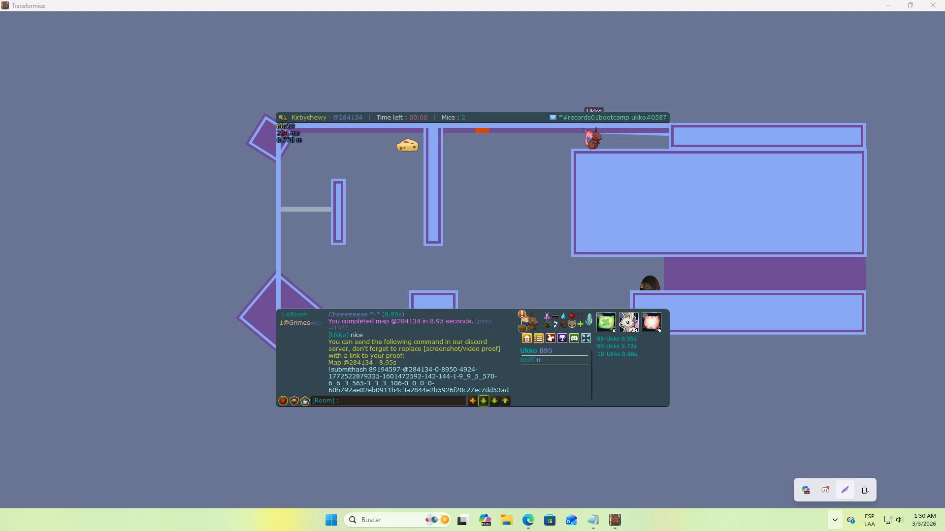Select the red heart kiss emote
Image resolution: width=945 pixels, height=531 pixels.
coord(572,316)
